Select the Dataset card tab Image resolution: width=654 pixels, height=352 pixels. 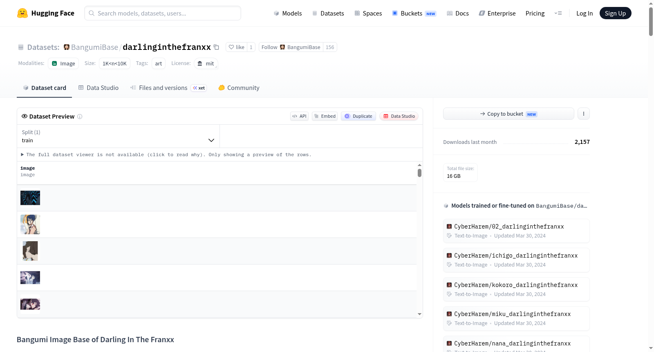[x=45, y=88]
